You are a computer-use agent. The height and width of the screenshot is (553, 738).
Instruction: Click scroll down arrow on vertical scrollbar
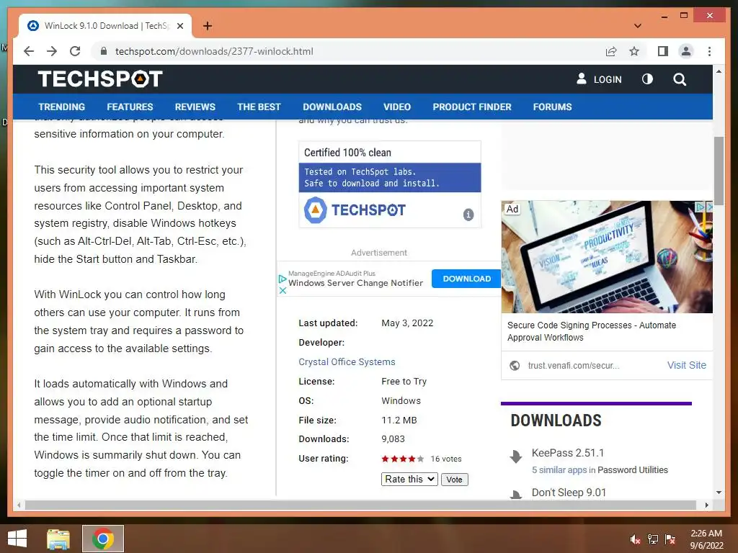719,493
